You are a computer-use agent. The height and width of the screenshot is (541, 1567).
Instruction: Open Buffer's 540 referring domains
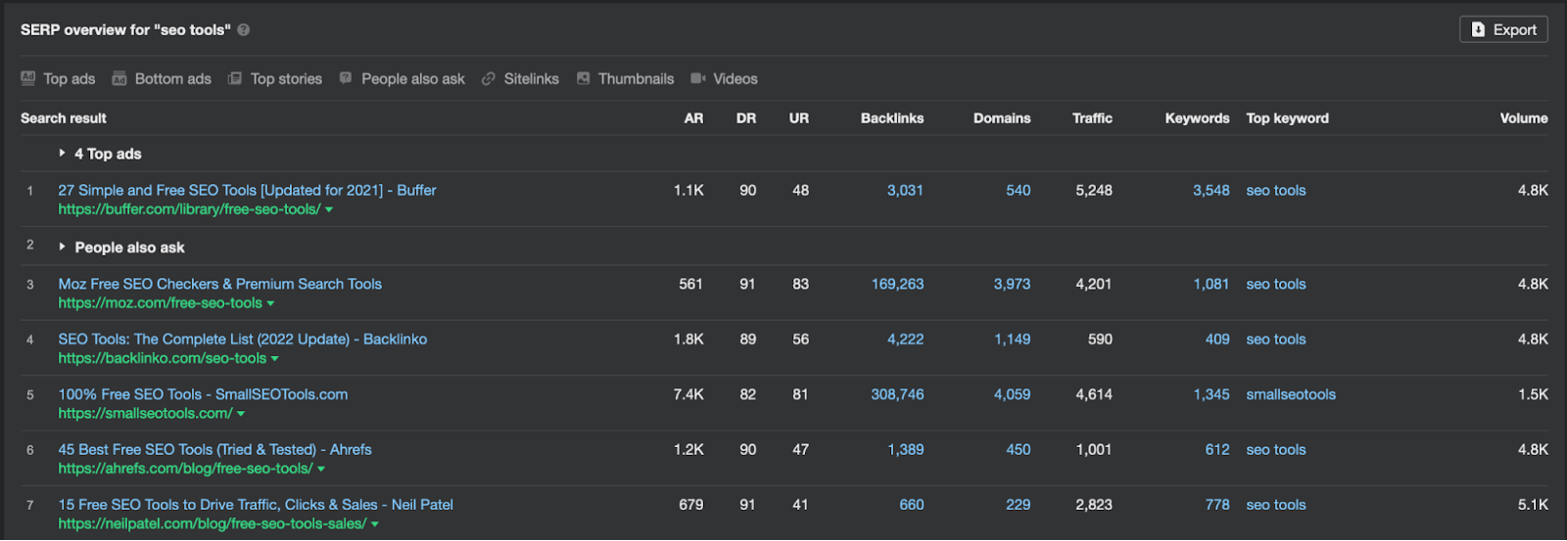[x=1018, y=191]
